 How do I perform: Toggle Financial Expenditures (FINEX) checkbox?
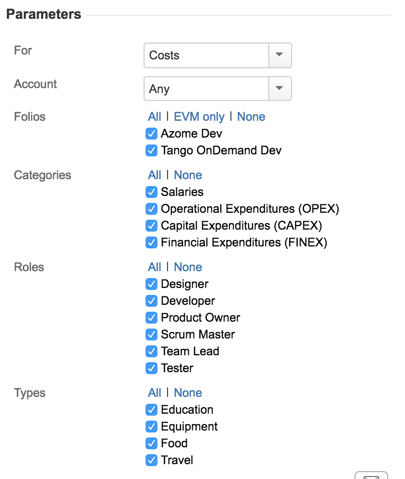pyautogui.click(x=152, y=242)
